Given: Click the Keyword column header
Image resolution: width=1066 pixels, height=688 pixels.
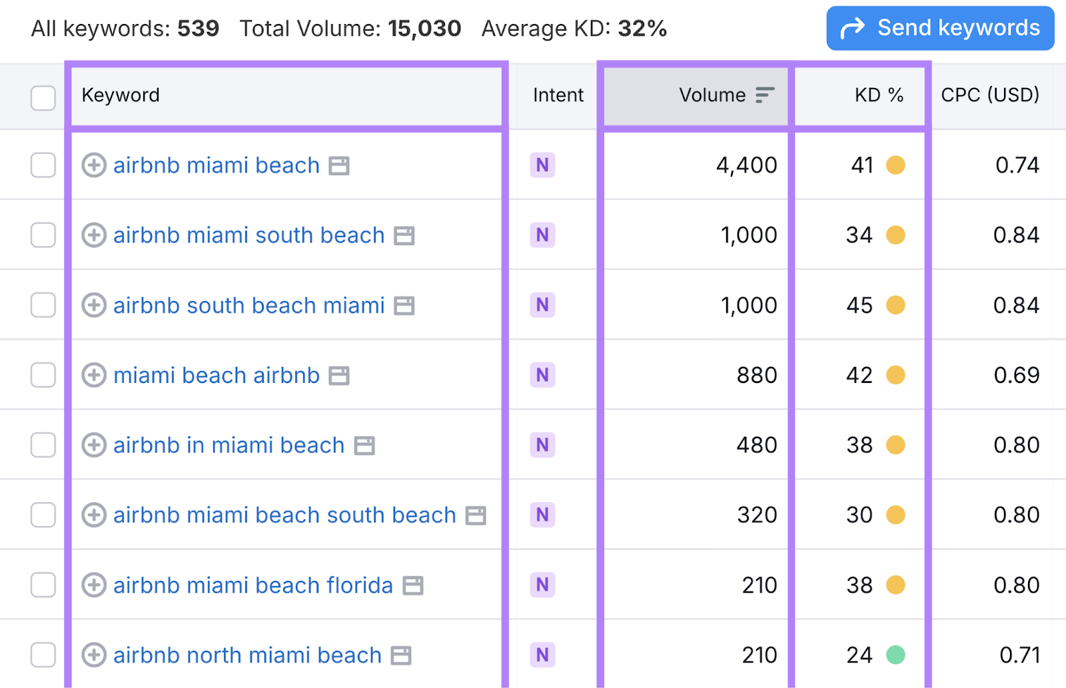Looking at the screenshot, I should pyautogui.click(x=121, y=95).
